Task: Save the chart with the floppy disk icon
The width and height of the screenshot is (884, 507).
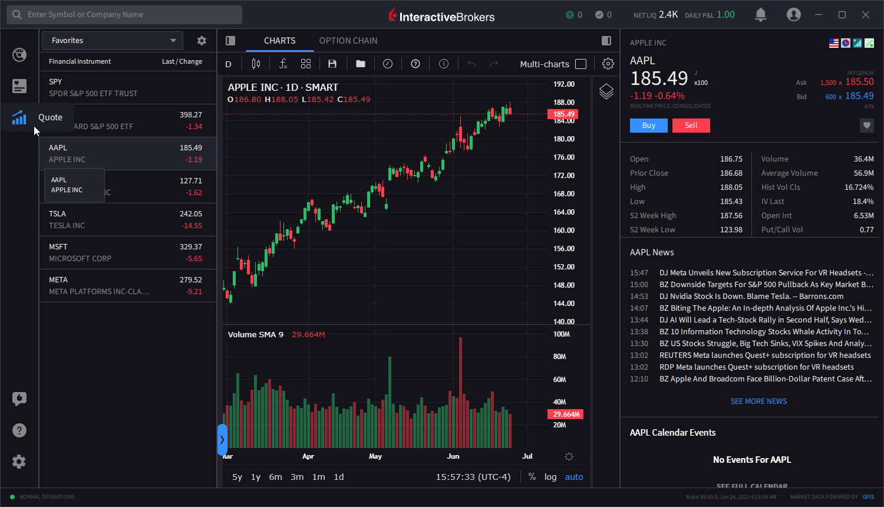Action: tap(332, 64)
